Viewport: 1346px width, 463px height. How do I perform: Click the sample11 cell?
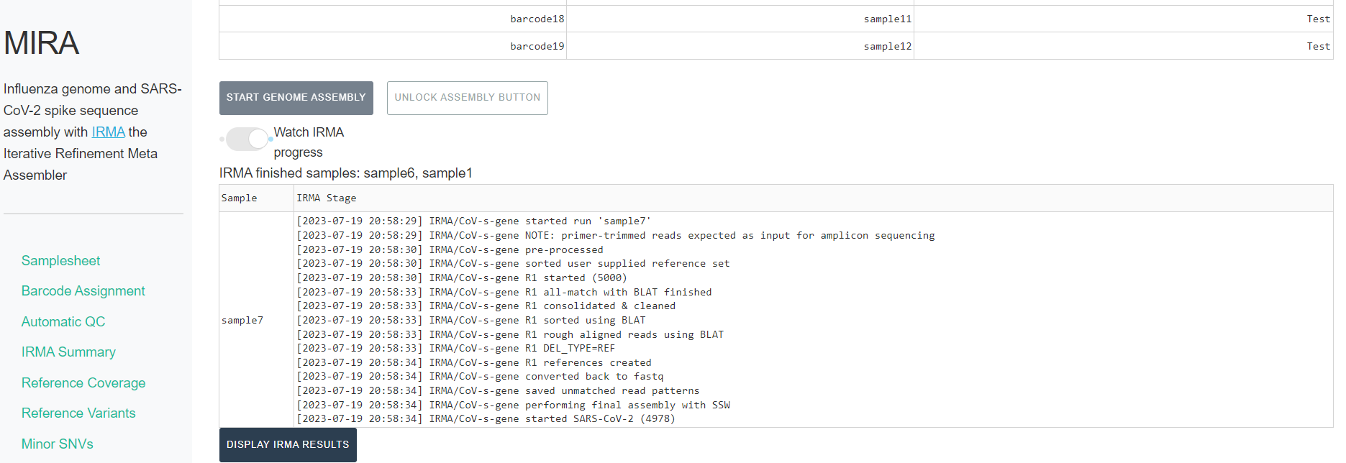point(887,19)
